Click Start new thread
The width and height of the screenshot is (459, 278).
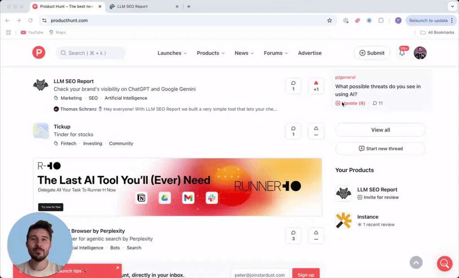pyautogui.click(x=381, y=148)
